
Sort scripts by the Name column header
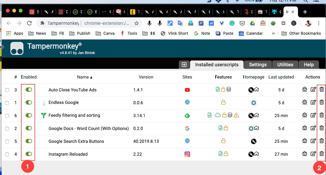coord(85,77)
